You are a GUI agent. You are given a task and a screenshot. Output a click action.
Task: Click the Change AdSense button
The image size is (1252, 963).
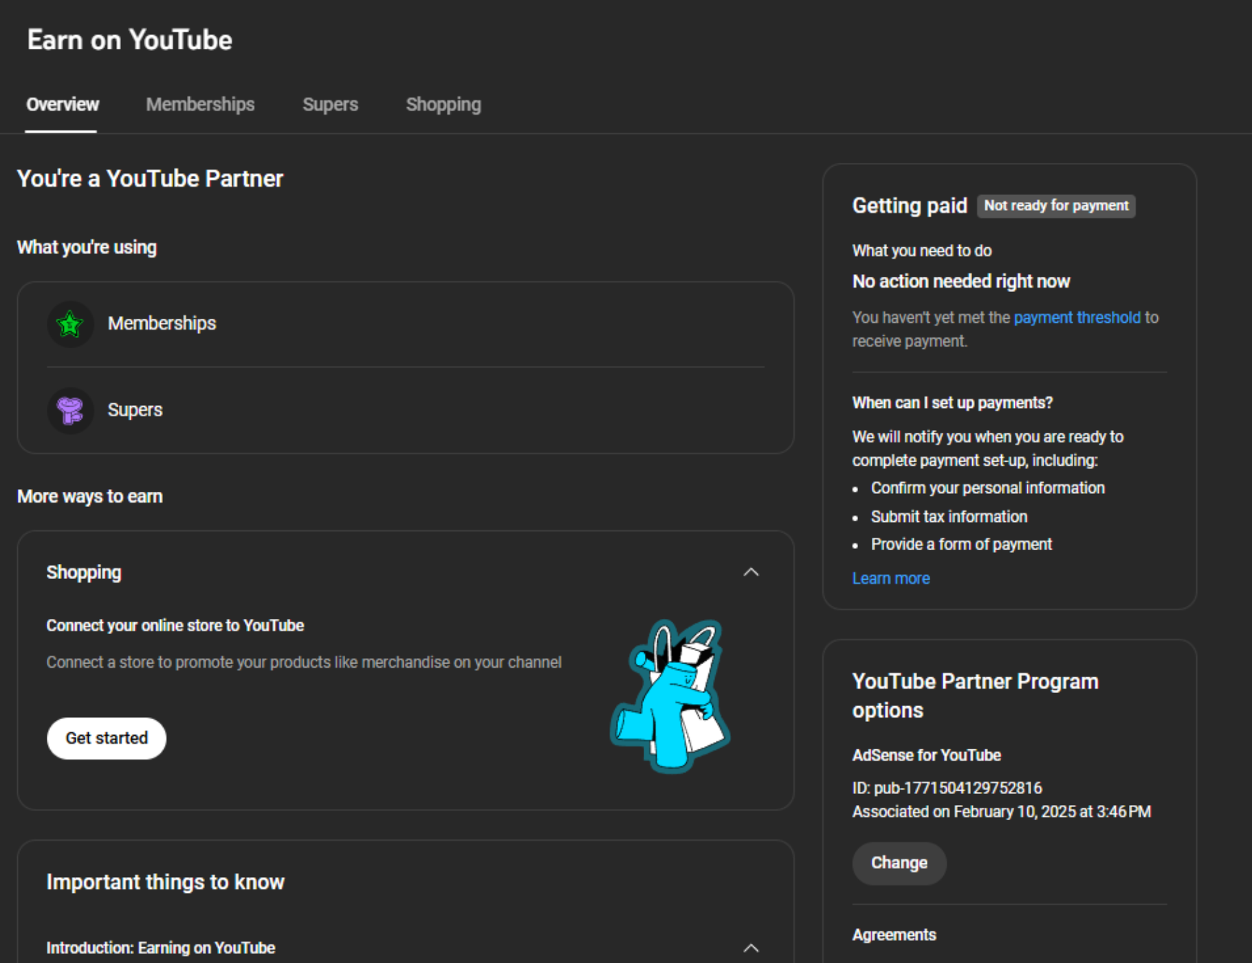click(x=899, y=863)
